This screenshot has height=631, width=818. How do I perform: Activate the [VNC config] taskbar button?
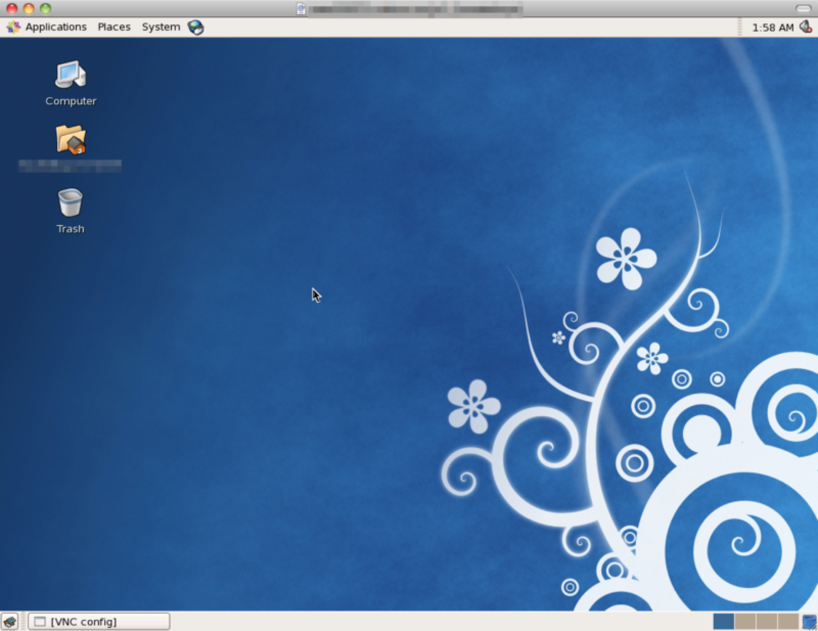tap(99, 622)
